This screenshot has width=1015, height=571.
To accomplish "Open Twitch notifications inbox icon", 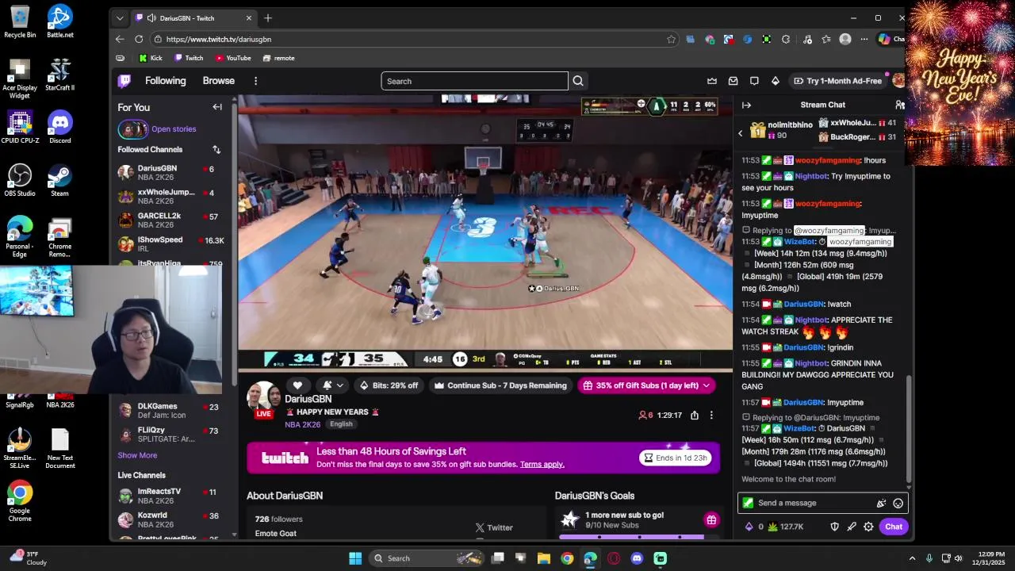I will (733, 81).
